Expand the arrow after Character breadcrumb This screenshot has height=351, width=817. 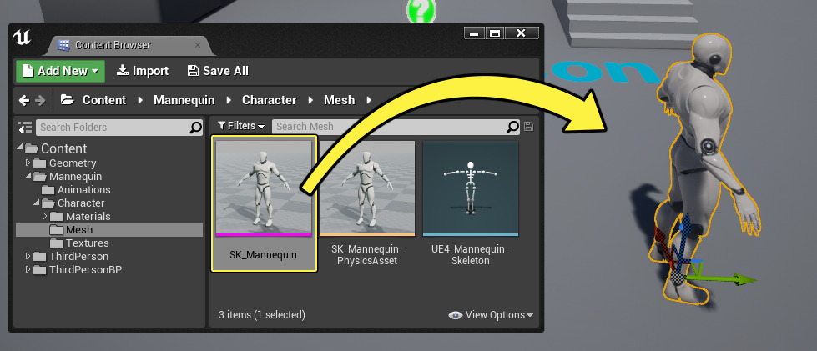310,100
